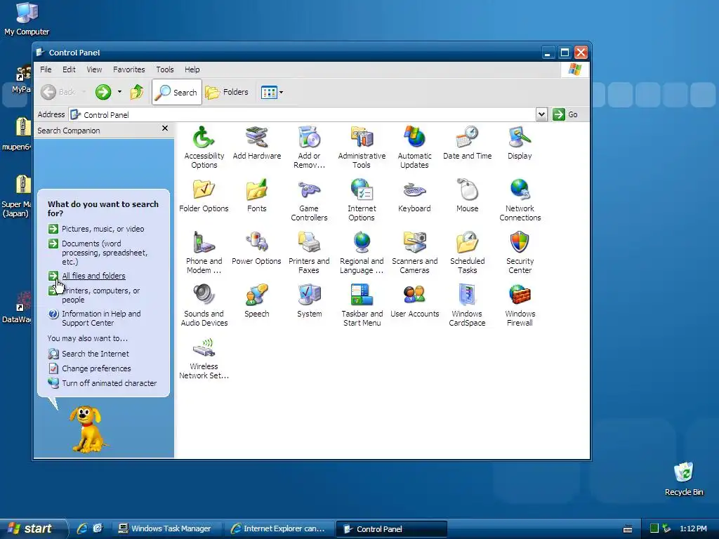Image resolution: width=719 pixels, height=539 pixels.
Task: Open the View menu
Action: click(95, 69)
